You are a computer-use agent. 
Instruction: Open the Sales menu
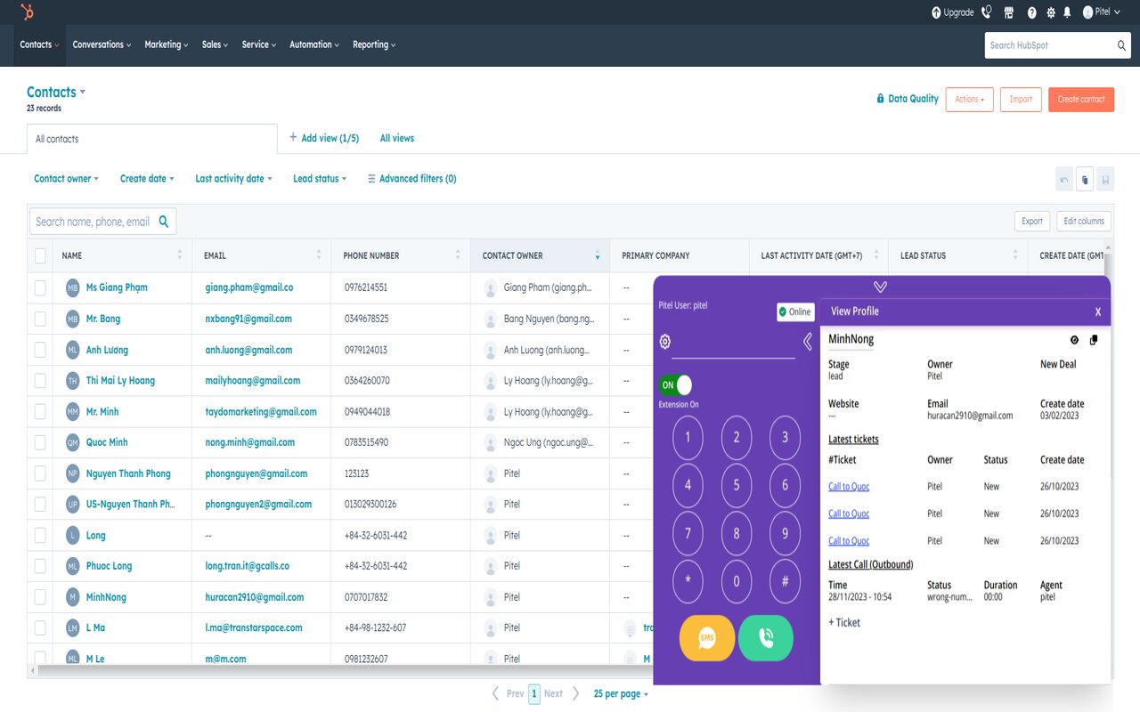pyautogui.click(x=215, y=44)
